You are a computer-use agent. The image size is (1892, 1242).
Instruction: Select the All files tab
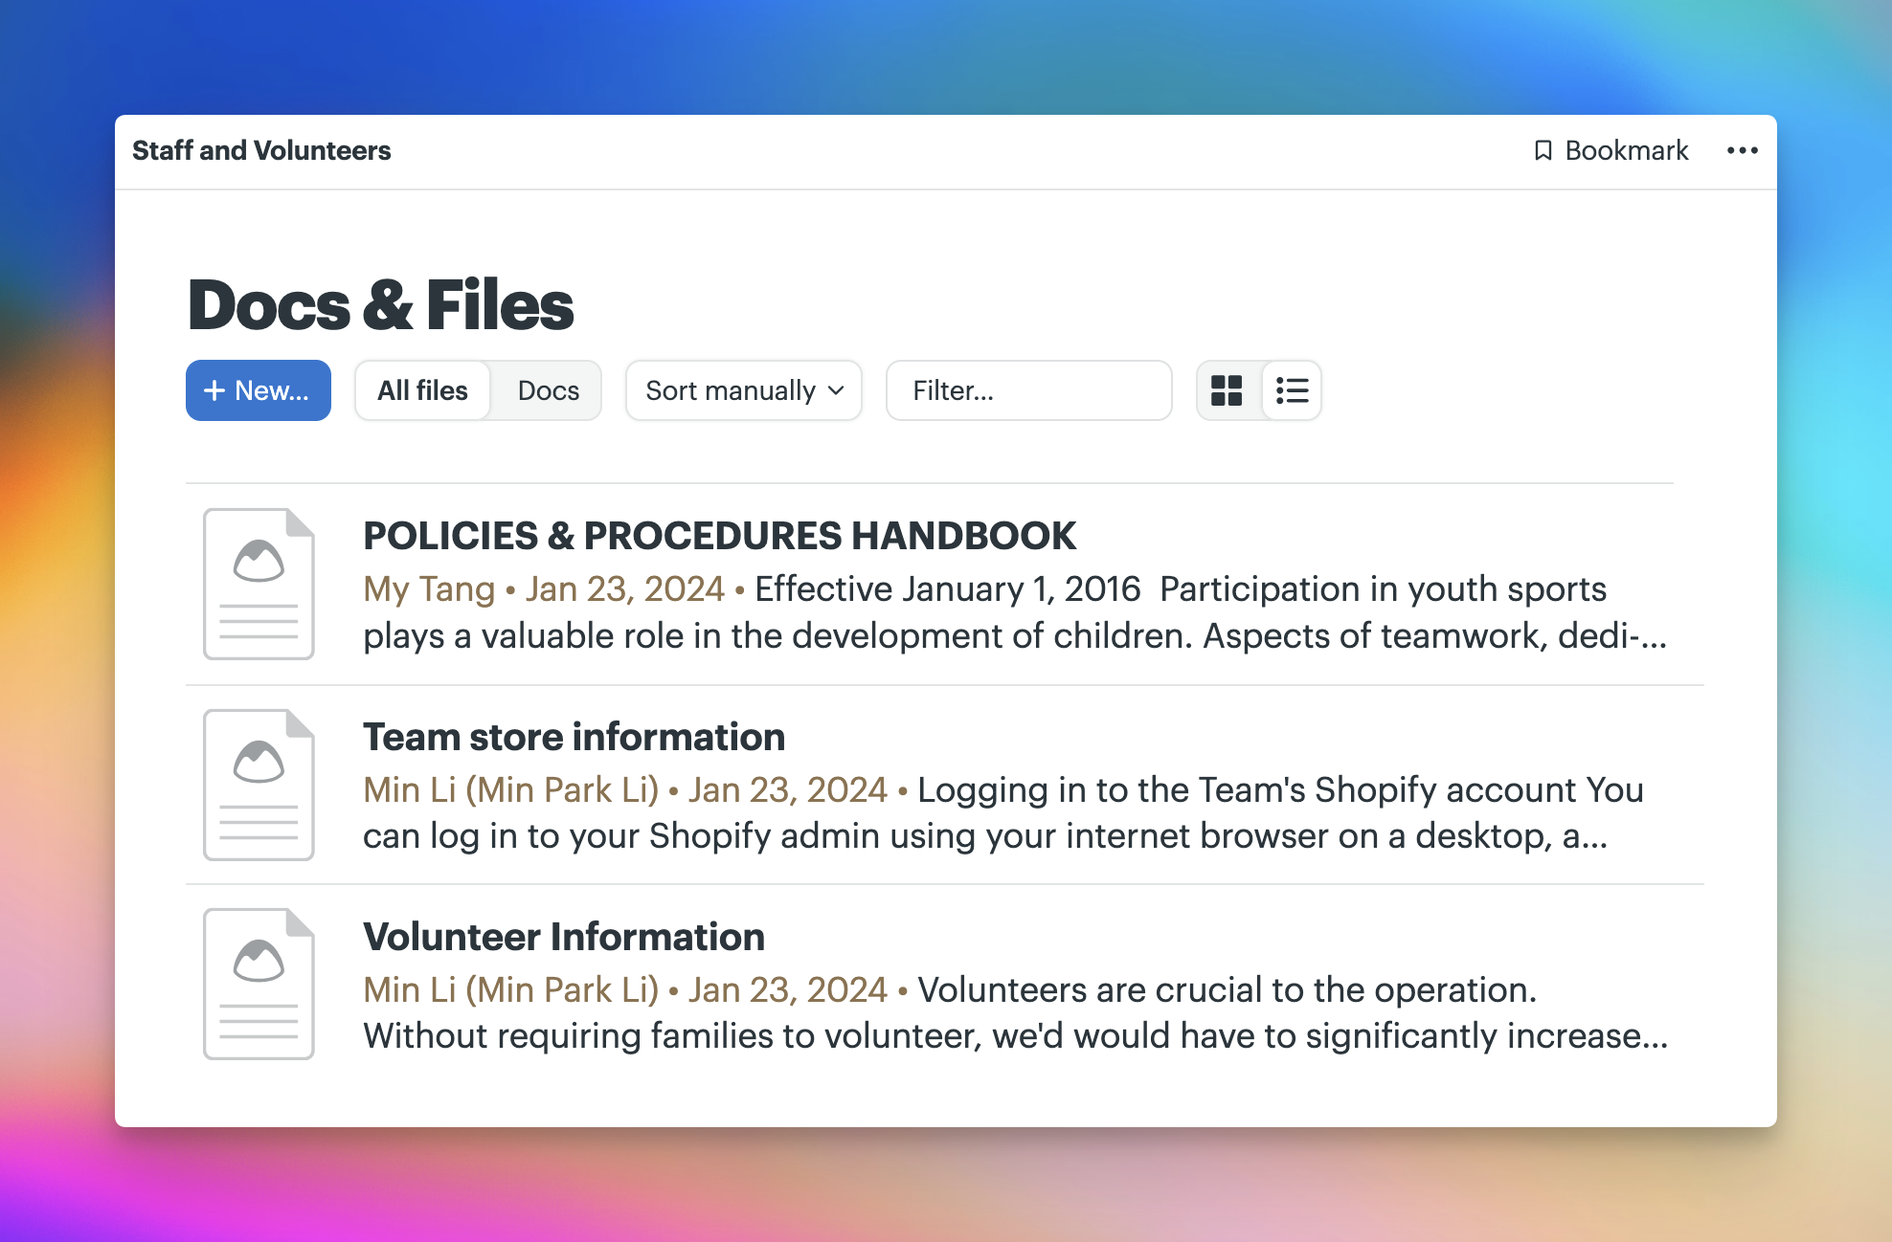point(422,390)
